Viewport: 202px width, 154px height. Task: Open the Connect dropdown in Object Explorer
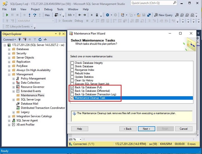10,40
